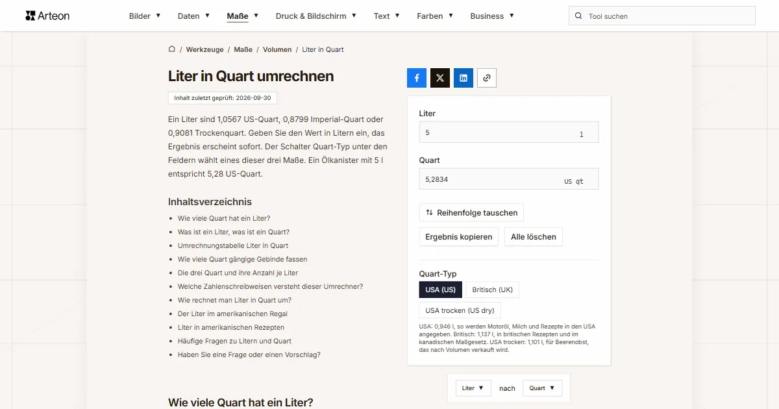
Task: Share the page on Facebook
Action: [417, 78]
